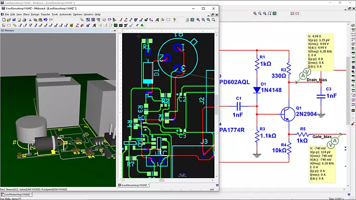356x200 pixels.
Task: Open the File menu in Ultiboard
Action: (7, 14)
